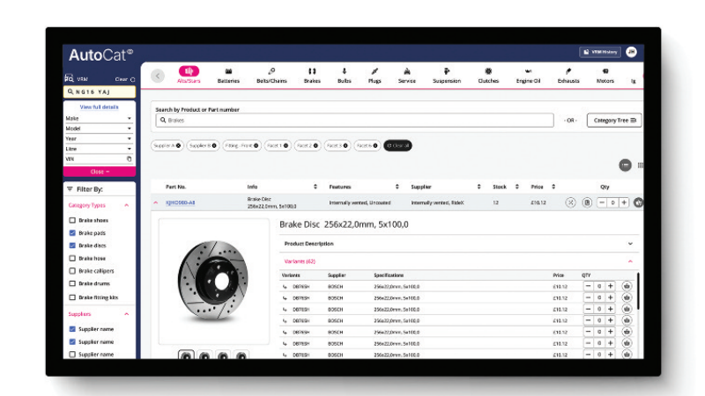The width and height of the screenshot is (705, 396).
Task: Add first variant row to basket
Action: 627,286
